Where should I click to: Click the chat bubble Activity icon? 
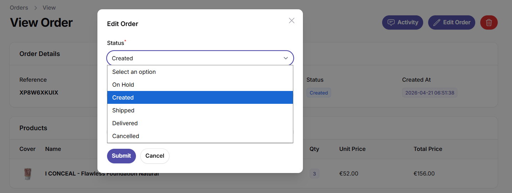[391, 22]
